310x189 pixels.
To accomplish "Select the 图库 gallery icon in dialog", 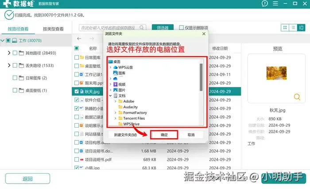I will coord(116,73).
